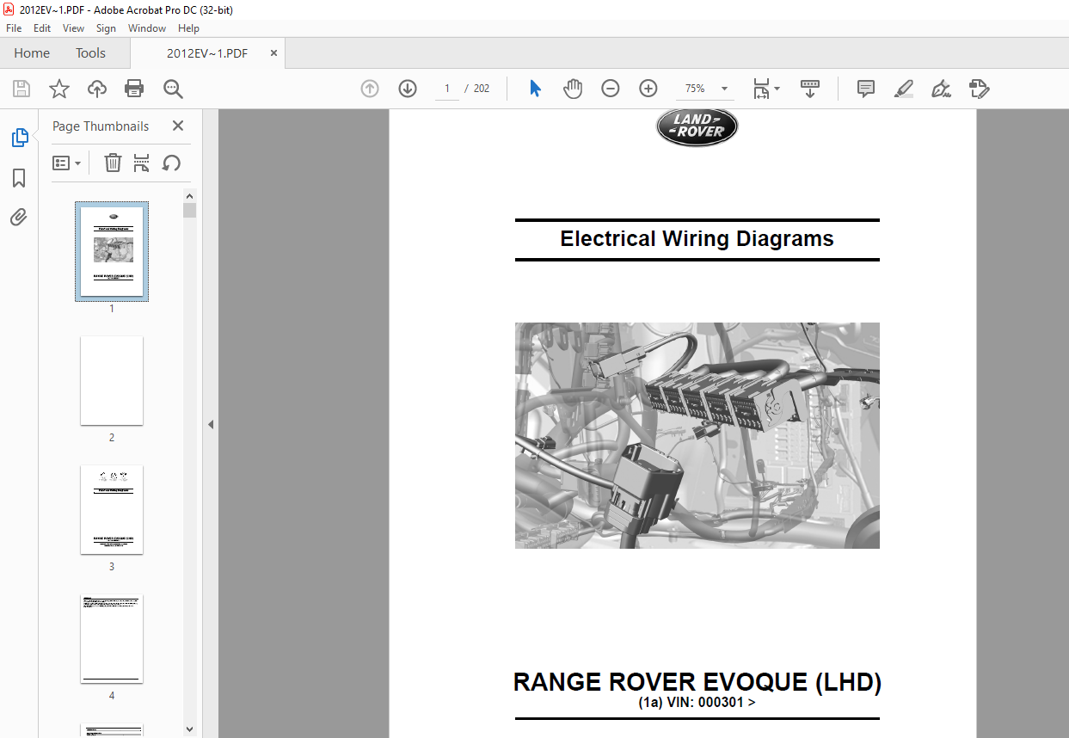Print the document
Viewport: 1069px width, 738px height.
[134, 89]
